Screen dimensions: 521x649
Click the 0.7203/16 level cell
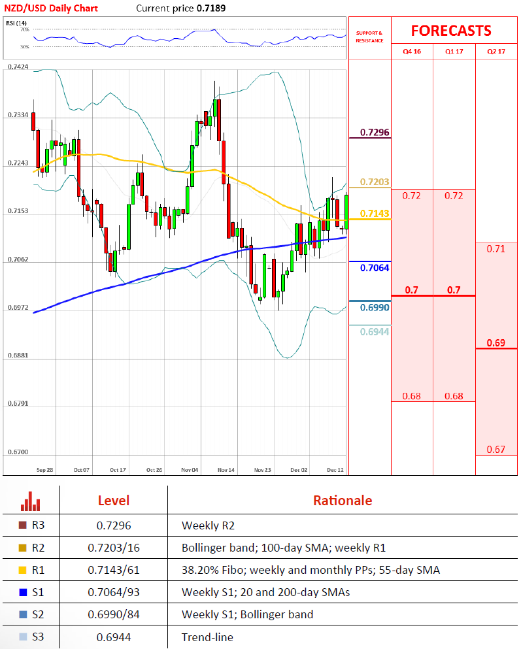coord(114,548)
